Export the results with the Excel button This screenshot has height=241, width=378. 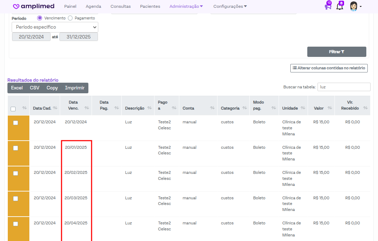pyautogui.click(x=17, y=88)
